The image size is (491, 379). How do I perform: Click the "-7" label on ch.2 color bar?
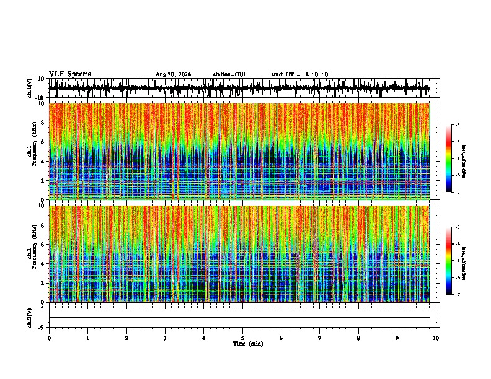click(x=457, y=294)
